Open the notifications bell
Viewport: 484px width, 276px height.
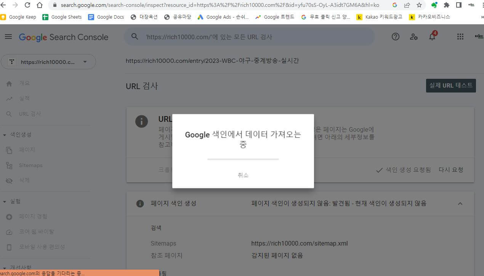click(432, 37)
